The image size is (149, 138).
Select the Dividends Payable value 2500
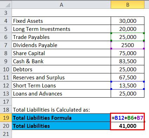[x=128, y=45]
